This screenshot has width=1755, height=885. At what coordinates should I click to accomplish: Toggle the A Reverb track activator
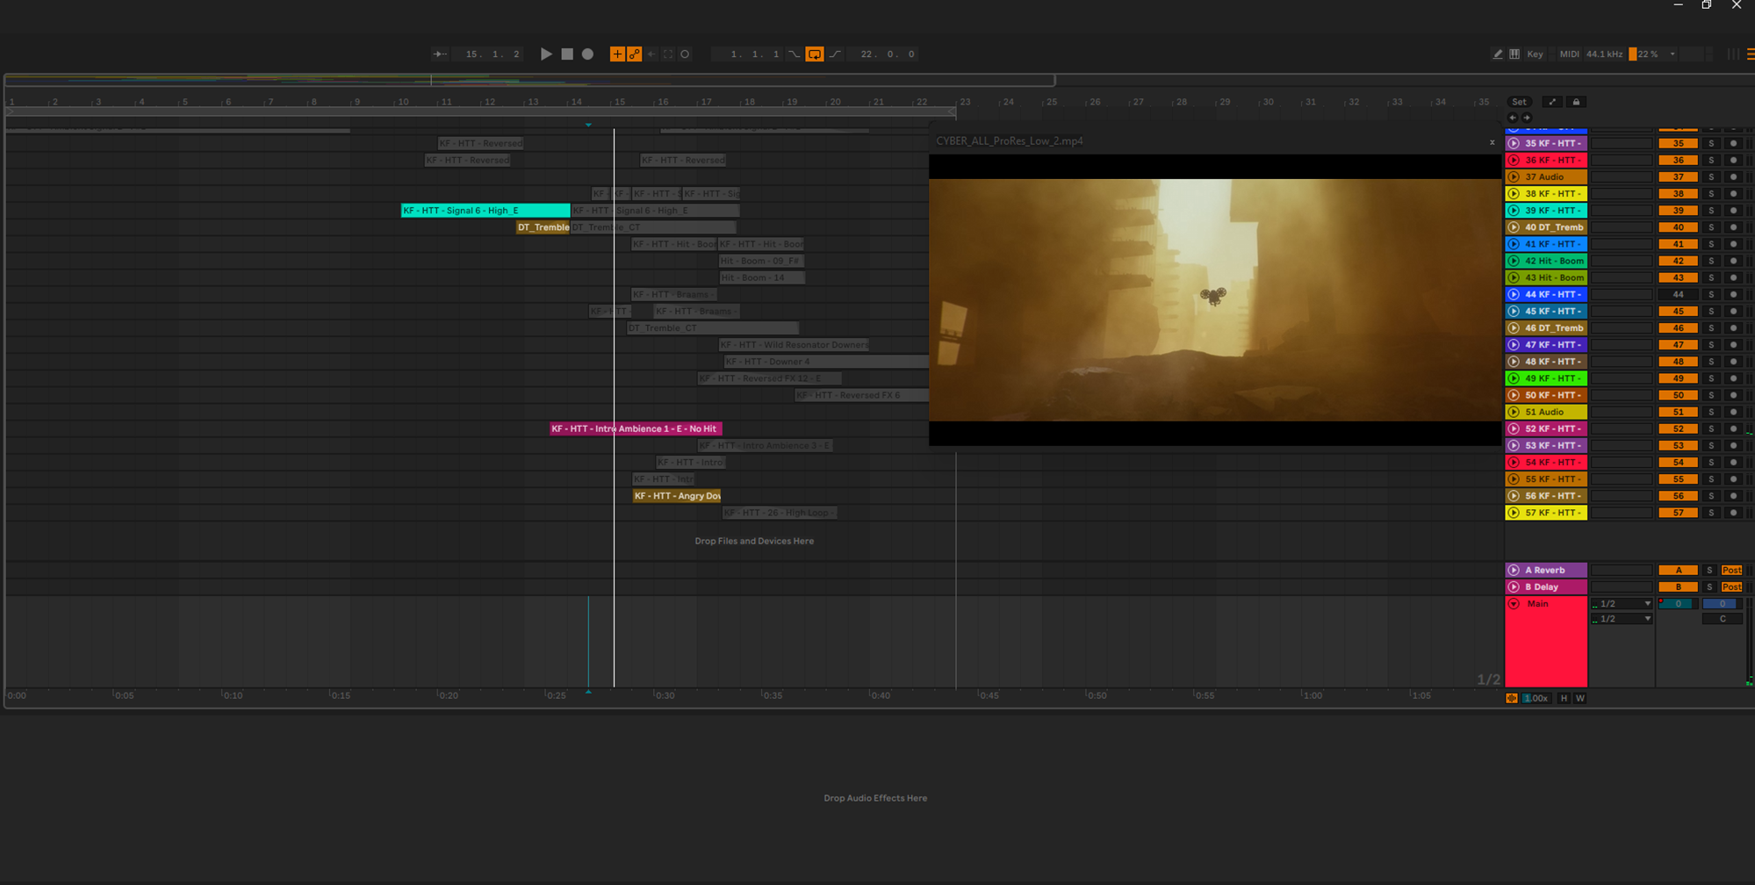1678,570
